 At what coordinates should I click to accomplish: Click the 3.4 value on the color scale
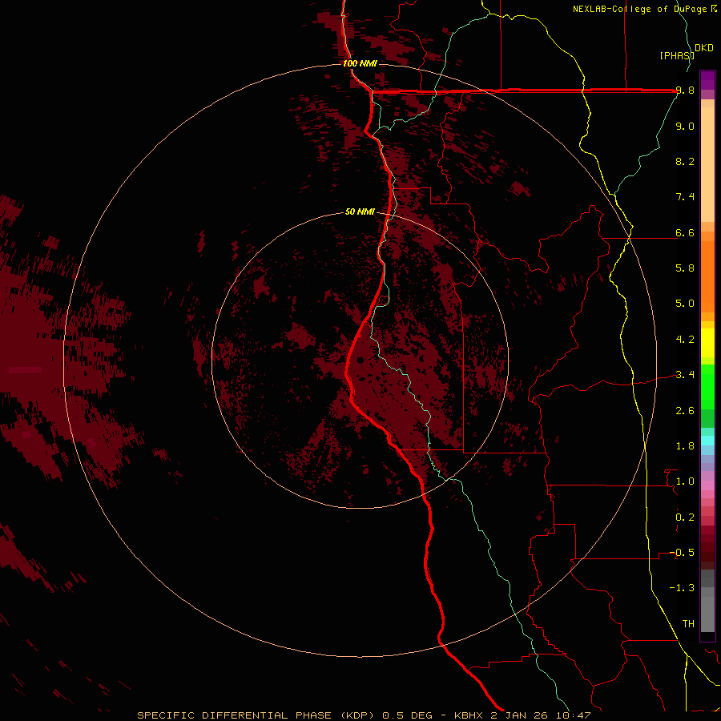[x=685, y=375]
